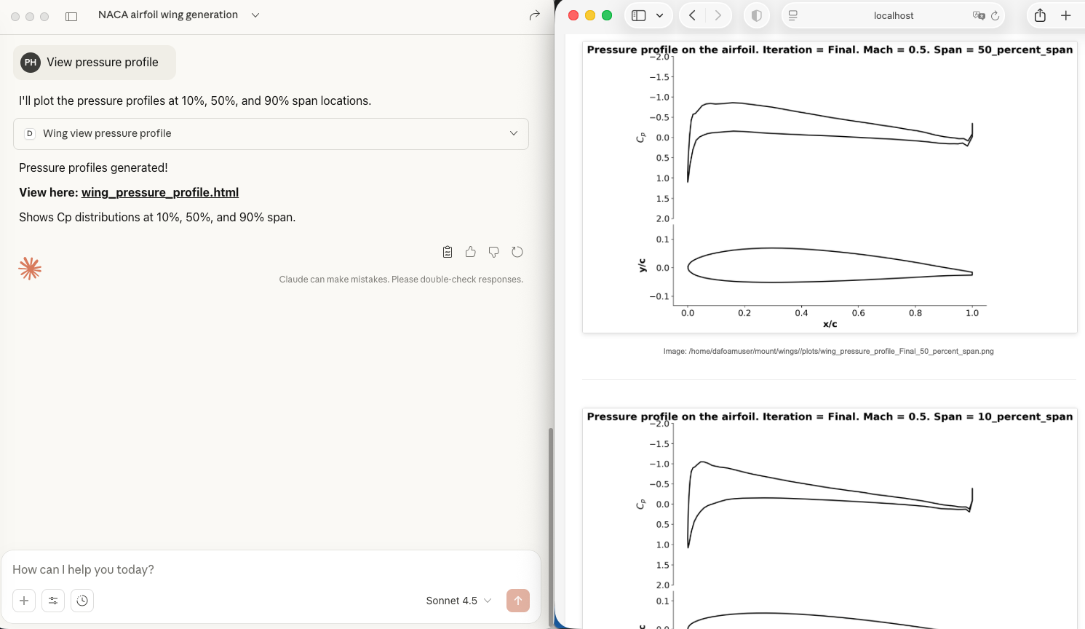The height and width of the screenshot is (629, 1085).
Task: Toggle the Claude sidebar panel icon
Action: click(71, 16)
